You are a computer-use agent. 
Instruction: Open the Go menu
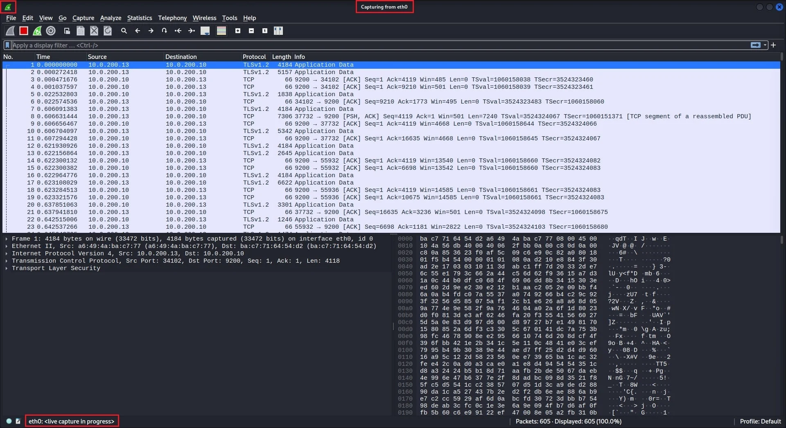pyautogui.click(x=62, y=18)
